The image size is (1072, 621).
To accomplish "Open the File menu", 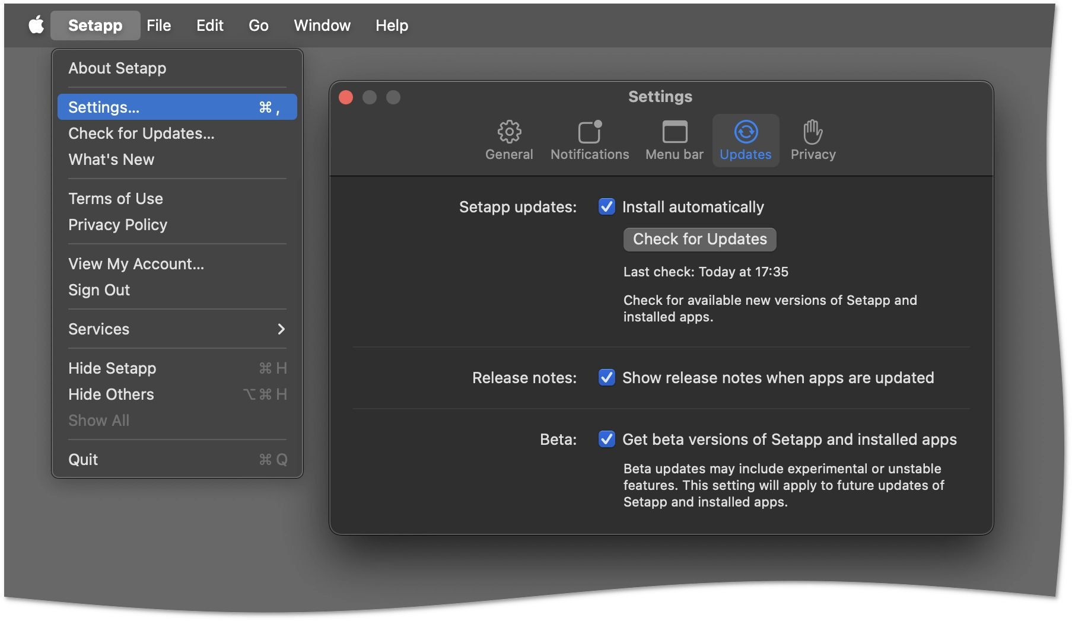I will (x=159, y=26).
